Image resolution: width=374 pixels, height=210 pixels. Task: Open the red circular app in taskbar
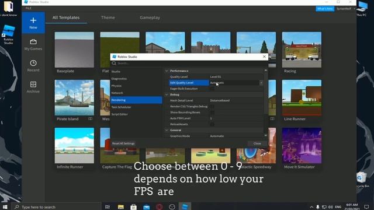point(160,207)
